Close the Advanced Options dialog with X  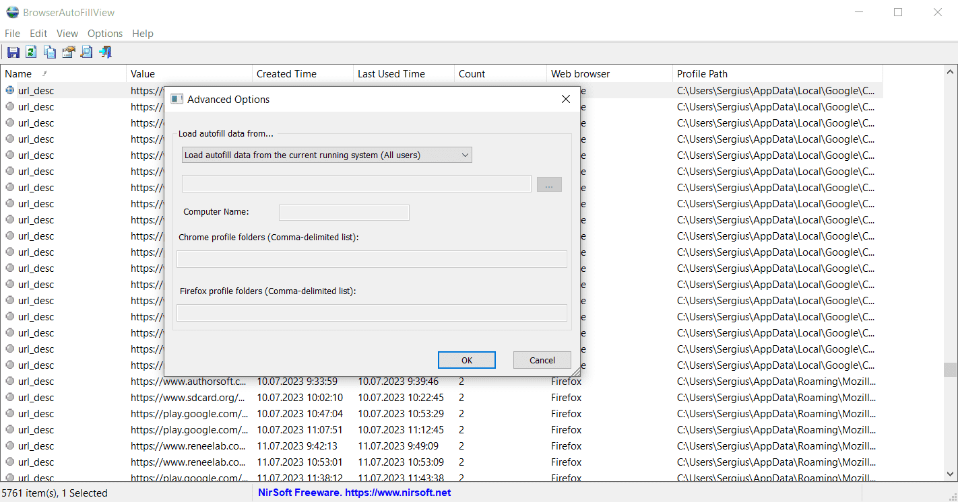pyautogui.click(x=566, y=99)
